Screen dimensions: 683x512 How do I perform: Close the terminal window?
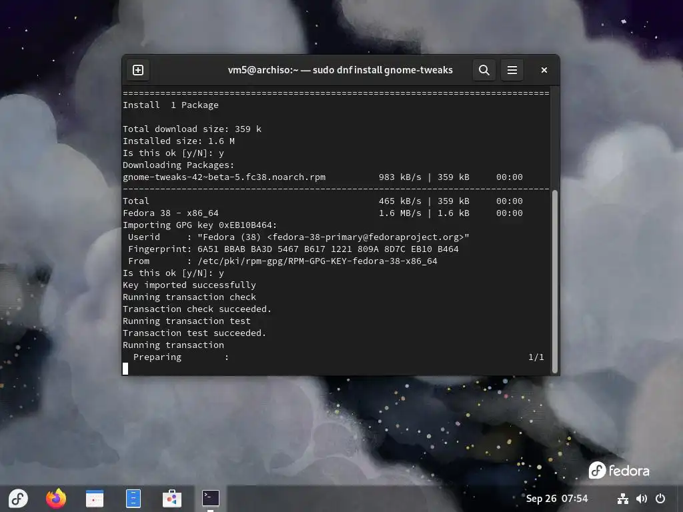(544, 70)
